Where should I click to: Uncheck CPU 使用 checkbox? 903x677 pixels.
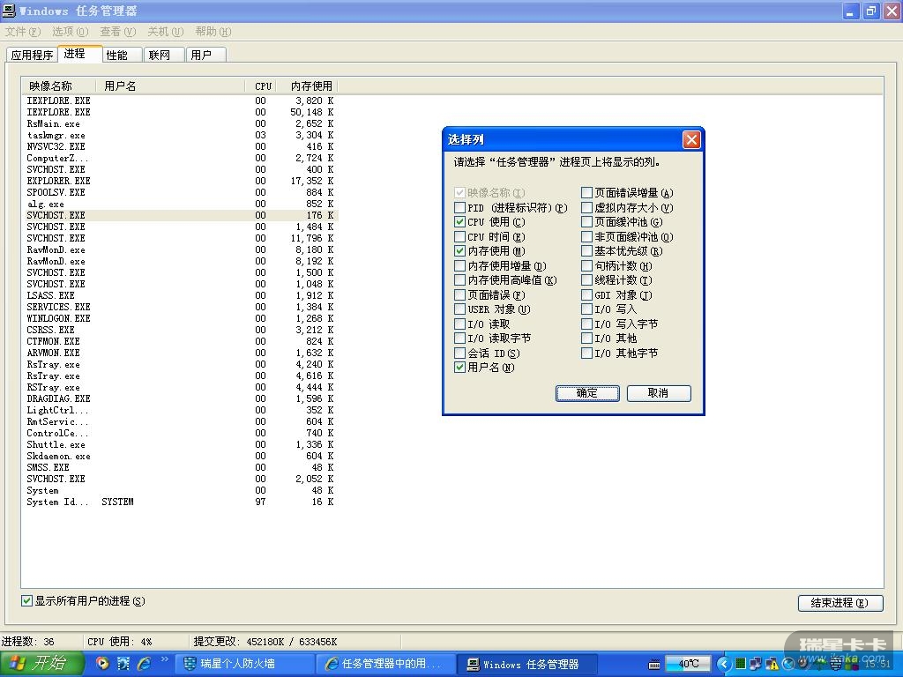pyautogui.click(x=459, y=222)
